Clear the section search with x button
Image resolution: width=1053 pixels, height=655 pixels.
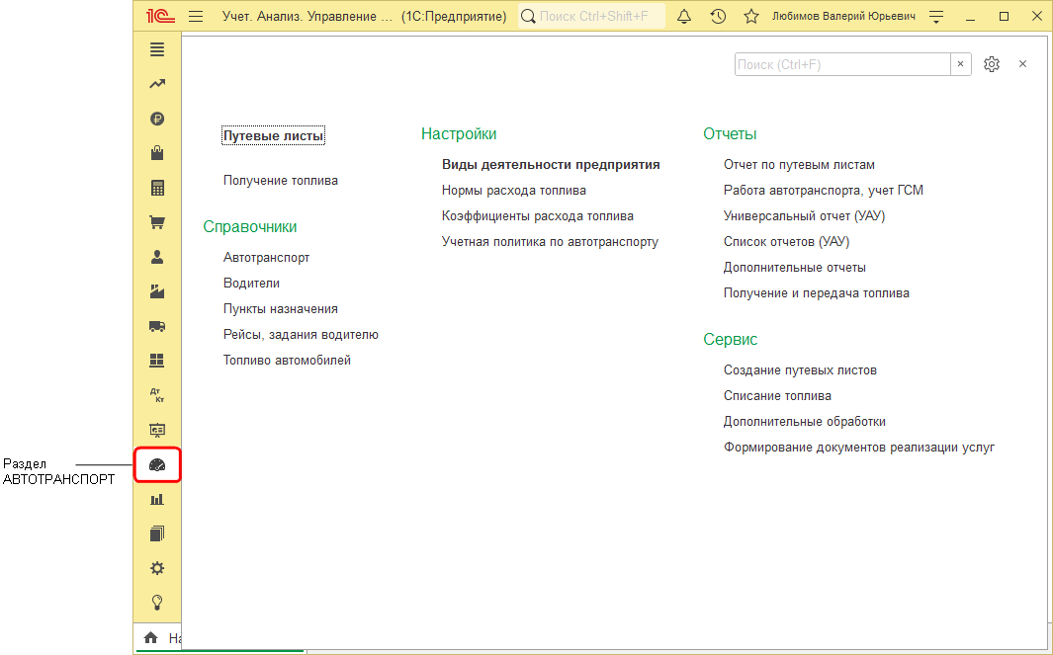point(961,64)
